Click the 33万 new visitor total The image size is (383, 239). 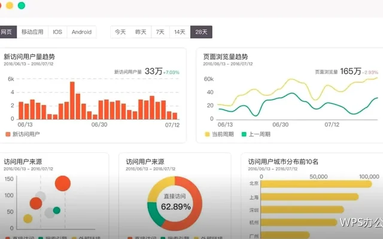[154, 71]
